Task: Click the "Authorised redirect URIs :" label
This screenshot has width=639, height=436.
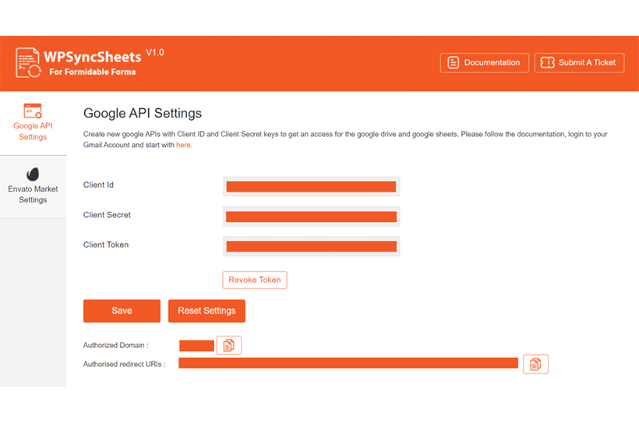Action: point(125,364)
